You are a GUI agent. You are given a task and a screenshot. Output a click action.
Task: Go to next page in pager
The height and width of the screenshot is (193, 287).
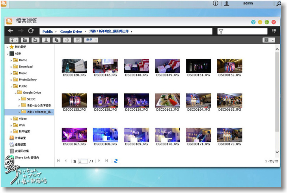pos(99,161)
